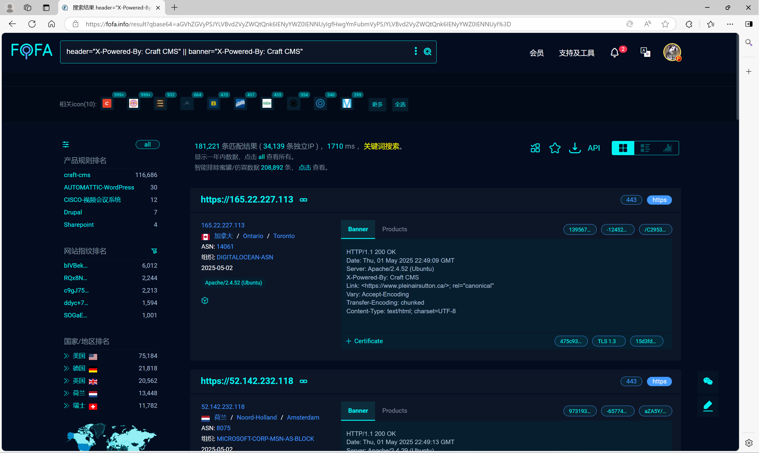Click the cube icon under Apache tag

tap(205, 301)
